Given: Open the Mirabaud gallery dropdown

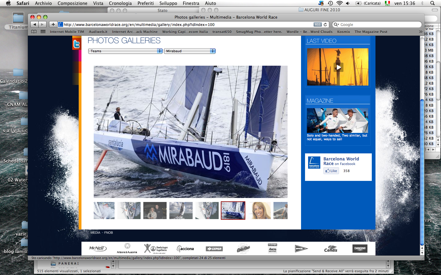Looking at the screenshot, I should (190, 51).
